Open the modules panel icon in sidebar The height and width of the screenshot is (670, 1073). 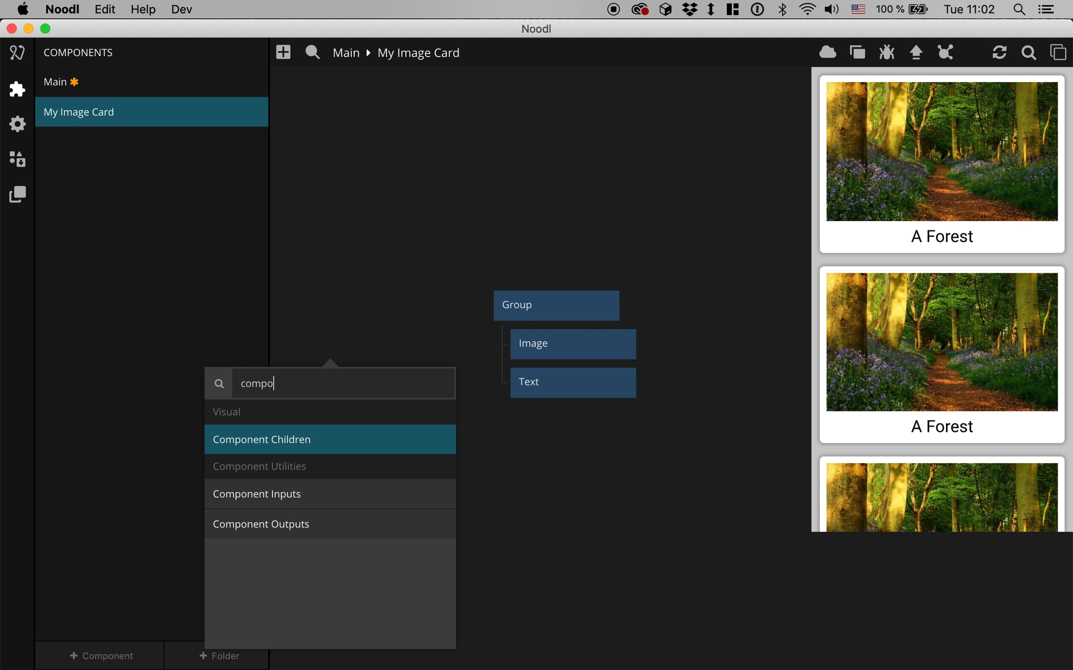[x=17, y=159]
